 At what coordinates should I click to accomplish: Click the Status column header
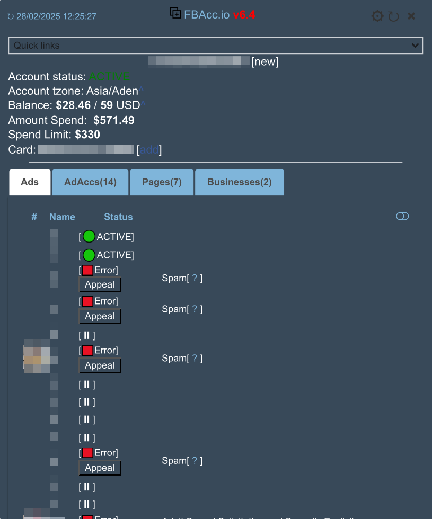(x=118, y=217)
